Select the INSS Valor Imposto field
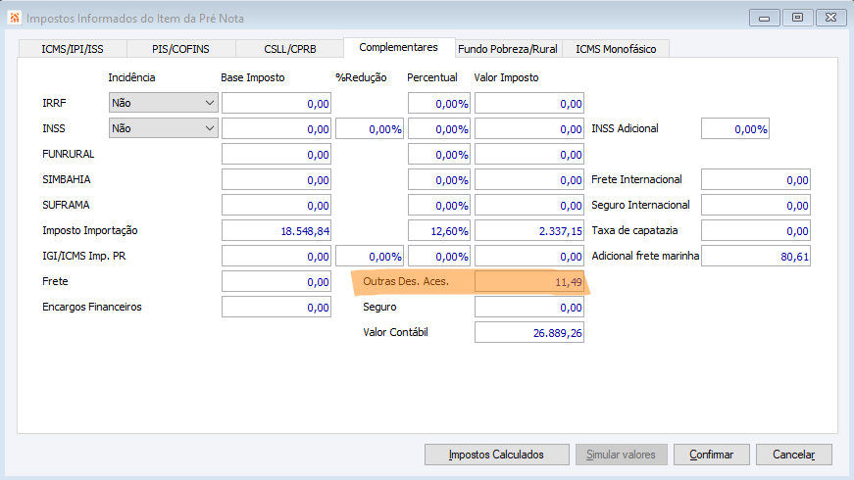The width and height of the screenshot is (854, 480). coord(529,129)
